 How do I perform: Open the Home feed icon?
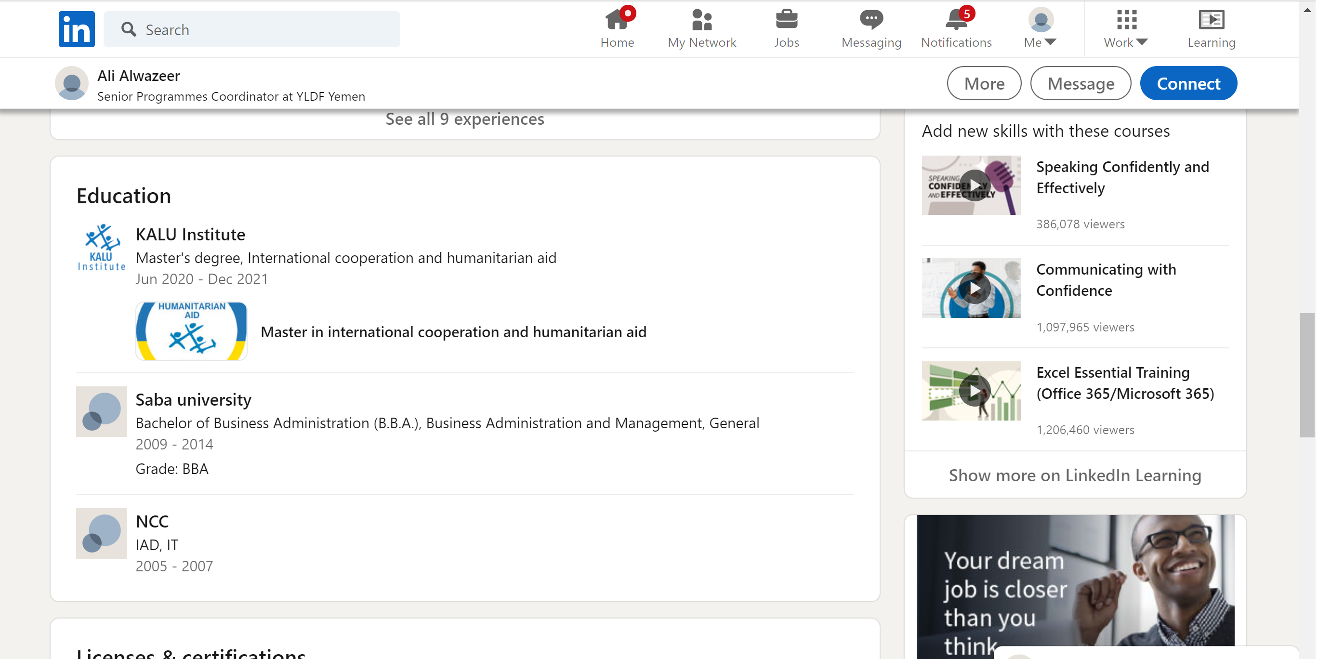(x=617, y=20)
